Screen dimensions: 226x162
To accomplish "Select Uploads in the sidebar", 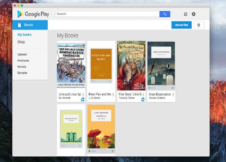I will 22,54.
